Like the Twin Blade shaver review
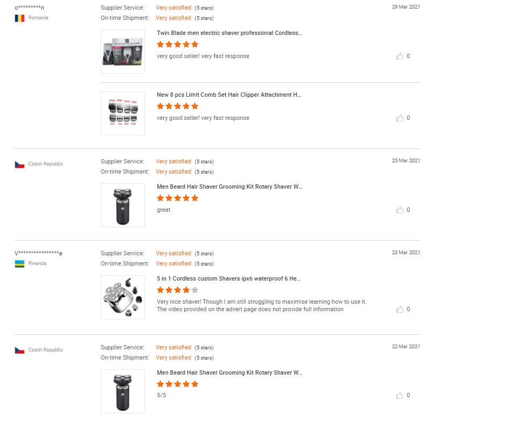Image resolution: width=511 pixels, height=423 pixels. (x=400, y=56)
